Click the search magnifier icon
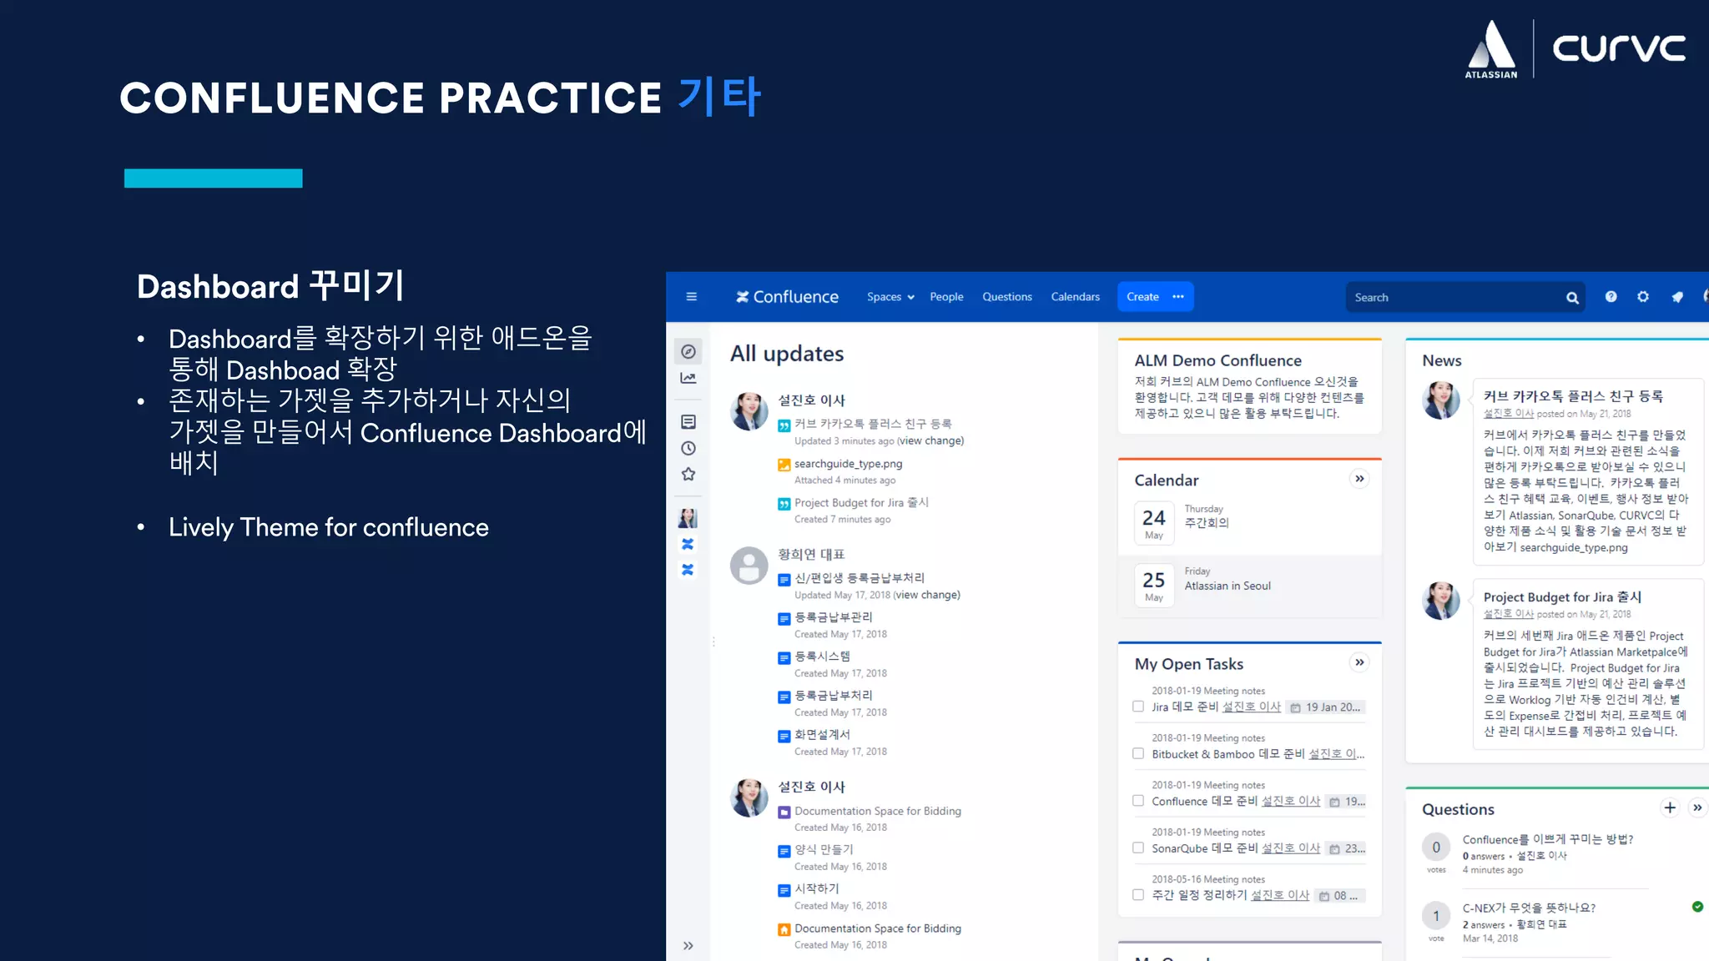Screen dimensions: 1709x961 tap(1572, 298)
